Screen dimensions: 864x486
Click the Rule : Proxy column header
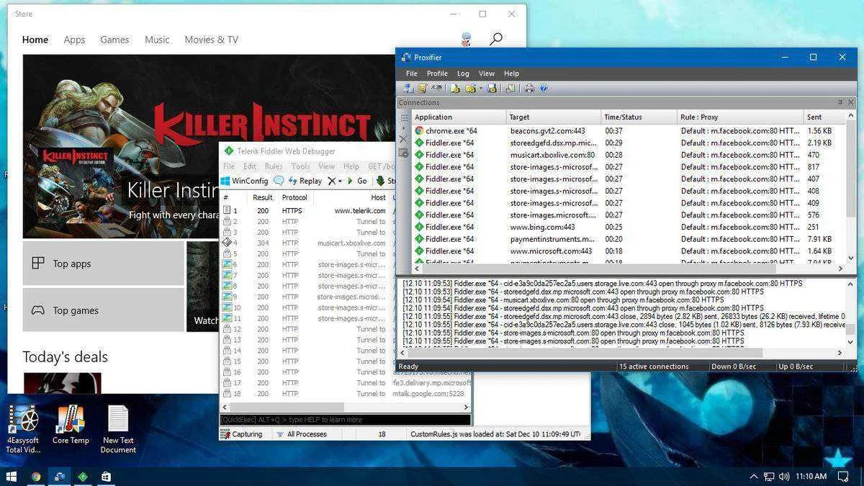click(740, 117)
